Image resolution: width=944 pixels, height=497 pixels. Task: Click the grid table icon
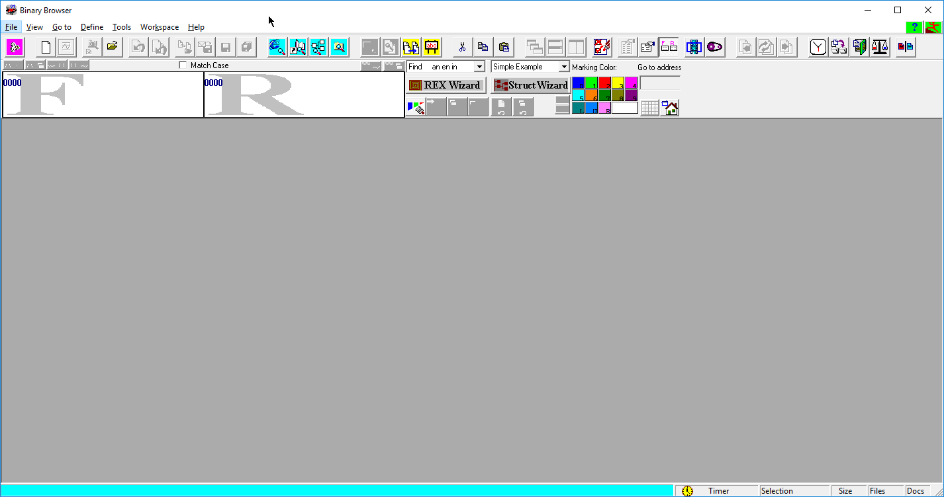pos(650,108)
